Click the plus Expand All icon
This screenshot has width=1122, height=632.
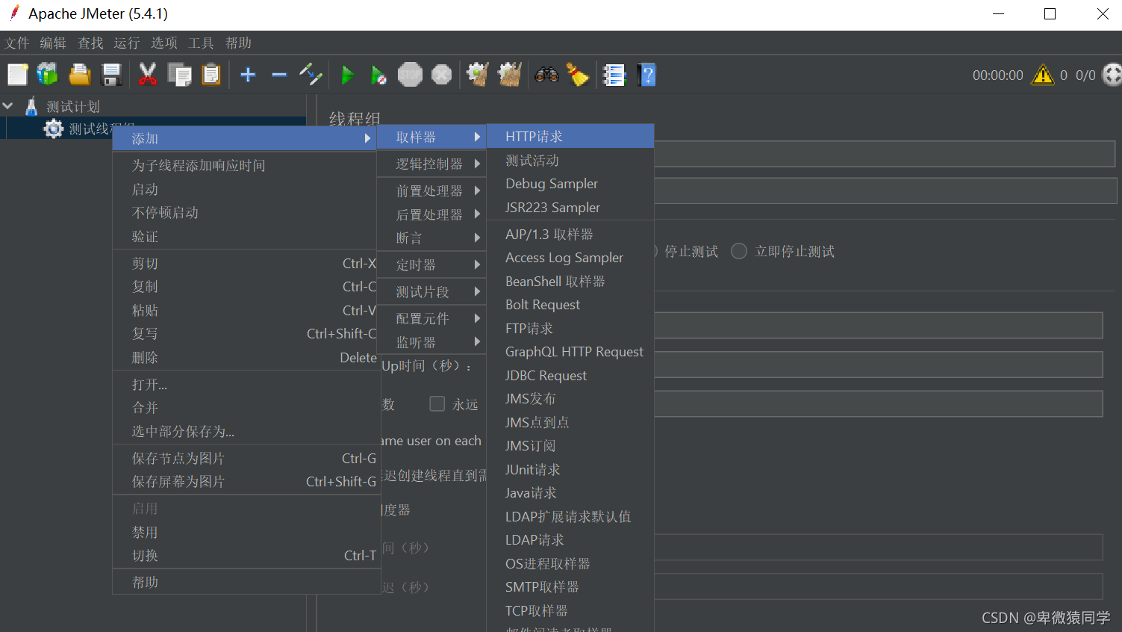point(248,75)
